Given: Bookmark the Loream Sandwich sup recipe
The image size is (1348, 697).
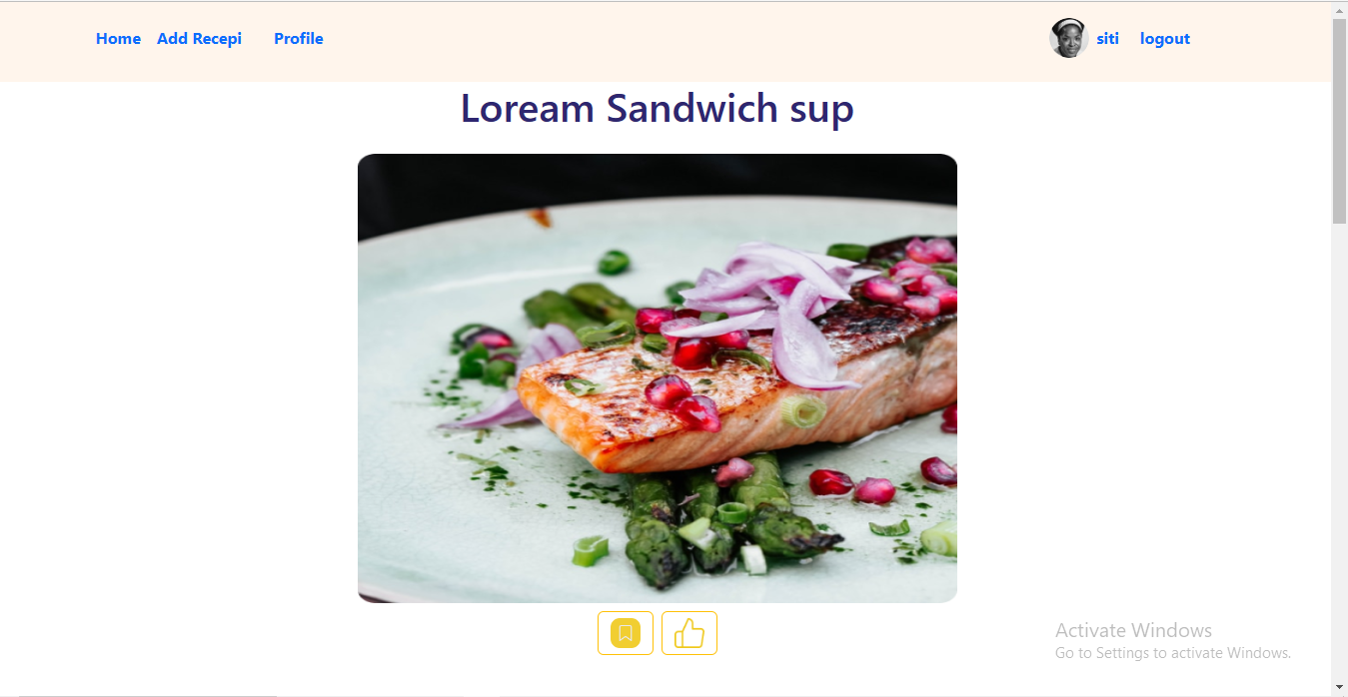Looking at the screenshot, I should [626, 633].
